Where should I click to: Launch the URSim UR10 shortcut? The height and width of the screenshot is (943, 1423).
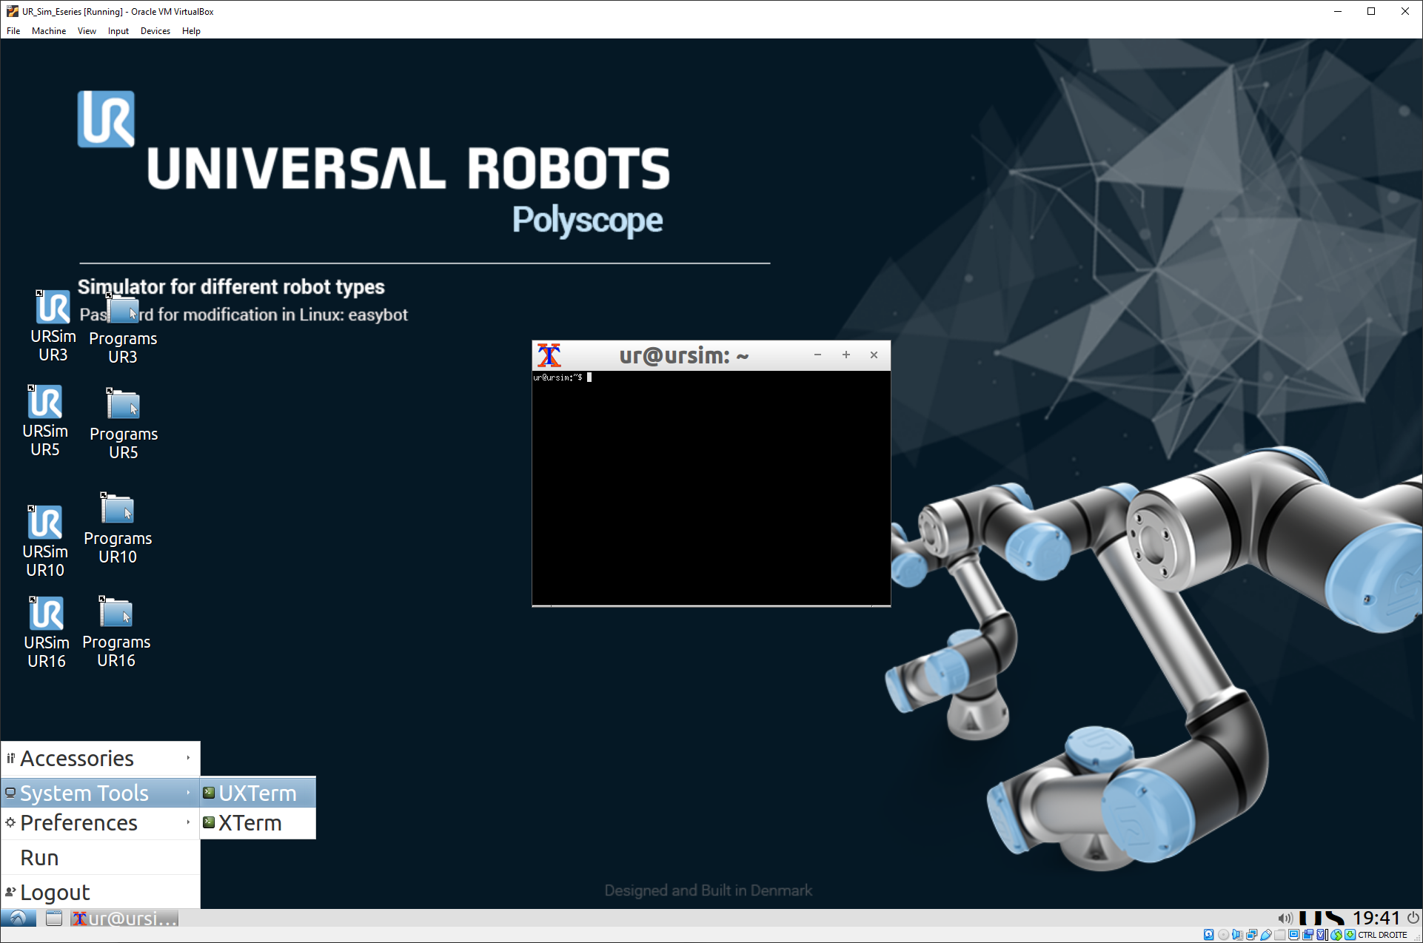[x=45, y=524]
